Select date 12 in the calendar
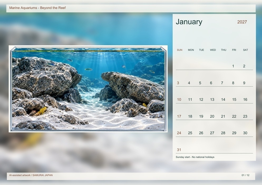This screenshot has height=185, width=262. (x=201, y=99)
